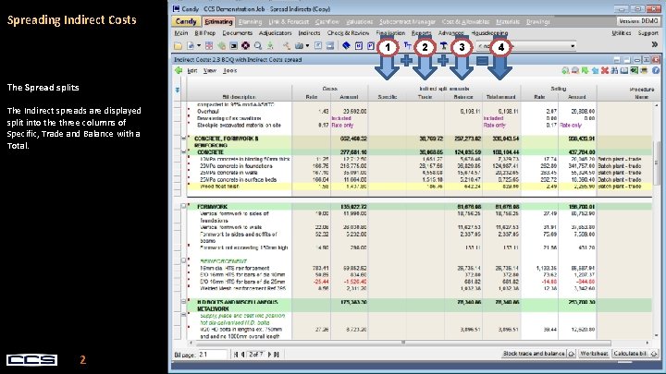The image size is (666, 374).
Task: Open the Main menu
Action: (181, 33)
